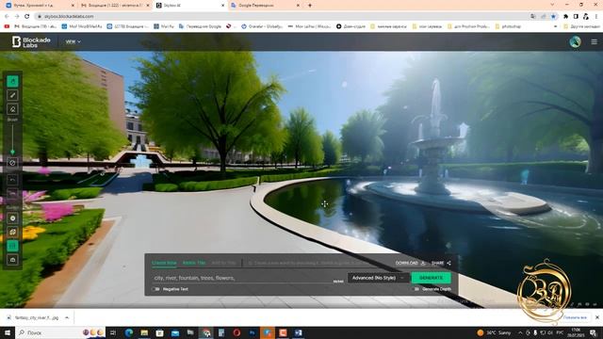Screen dimensions: 603x339
Task: Select the pencil sketch tool
Action: (12, 95)
